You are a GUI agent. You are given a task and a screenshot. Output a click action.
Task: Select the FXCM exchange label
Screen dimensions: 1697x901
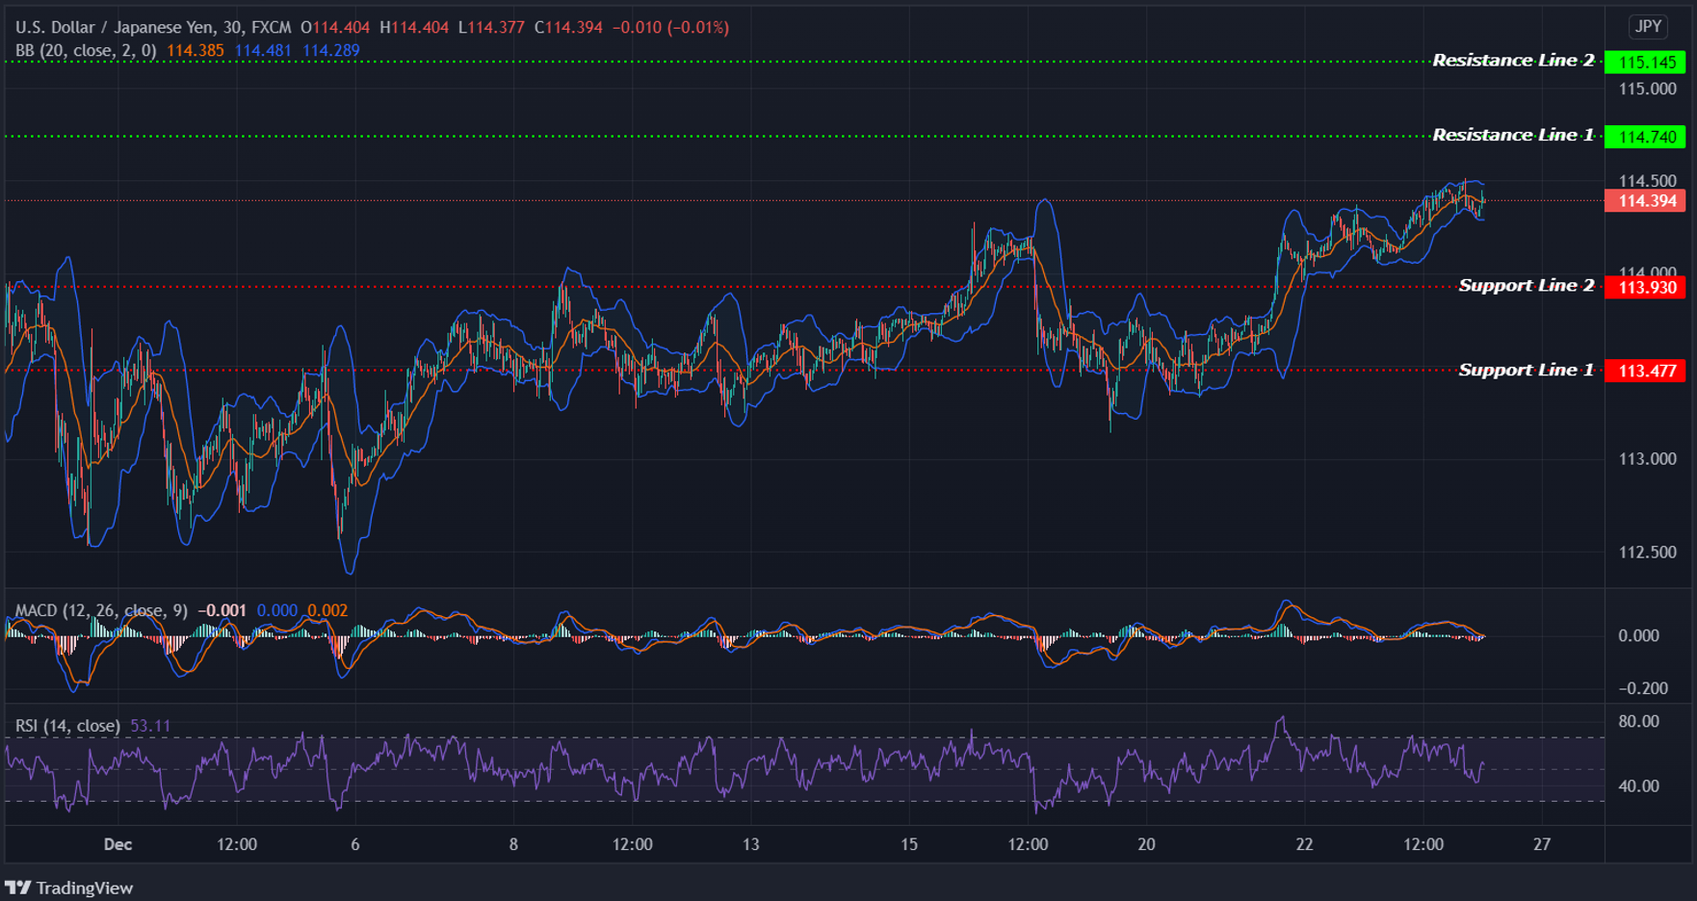coord(271,27)
